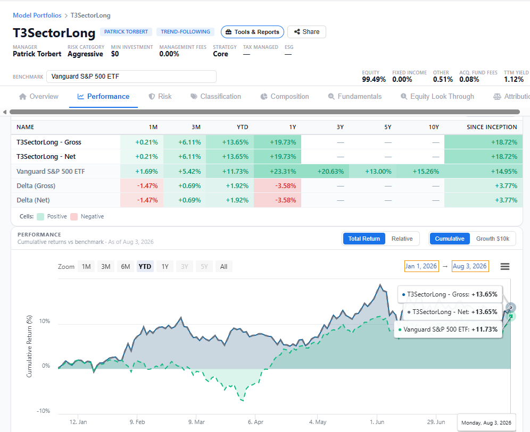Click the left scroll arrow icon

(4, 112)
